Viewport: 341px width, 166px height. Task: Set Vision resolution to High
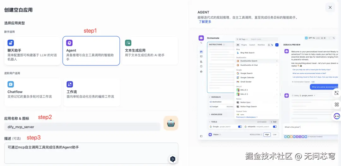click(267, 135)
